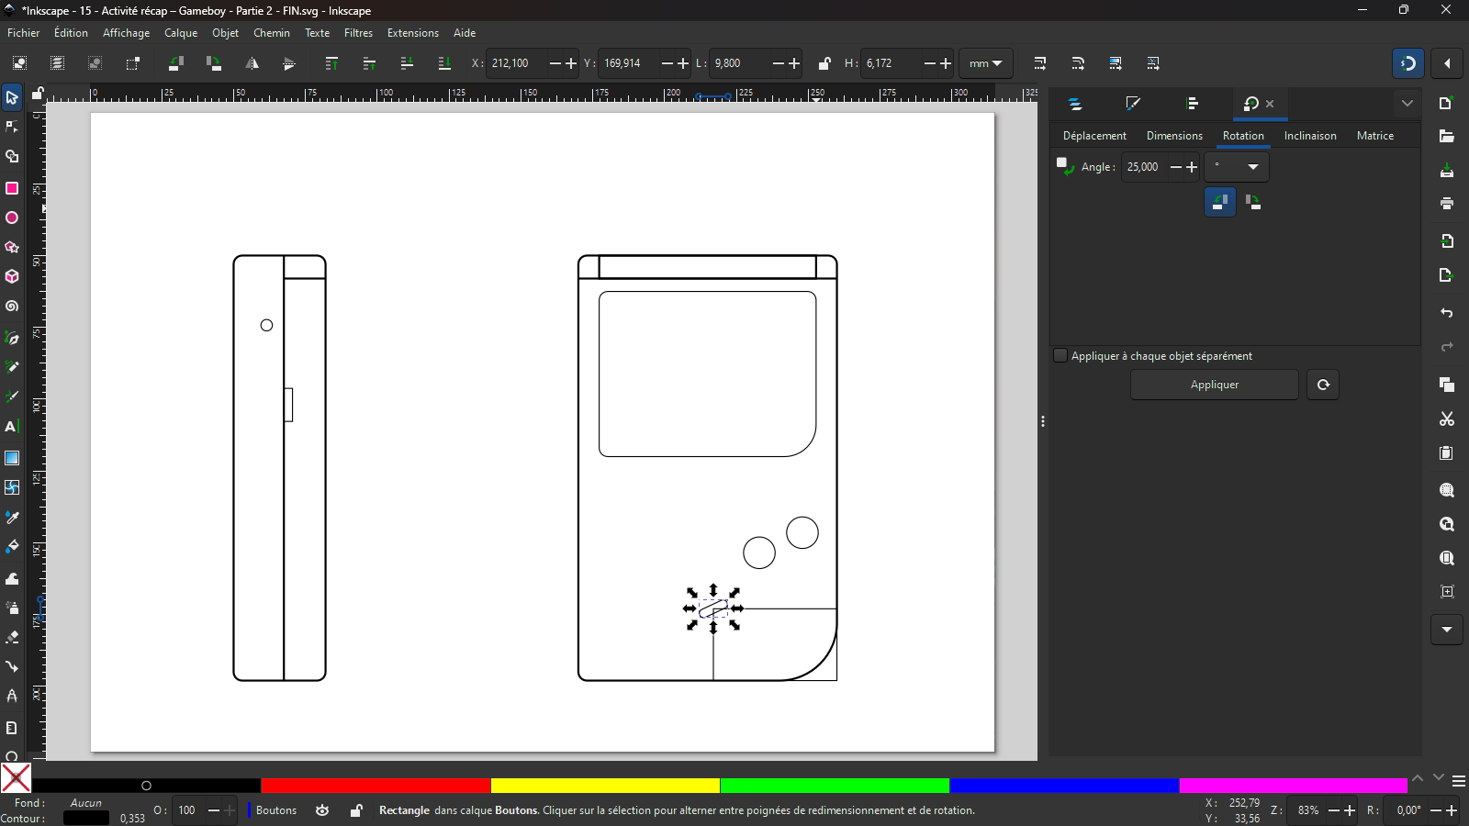Click the scissors cut icon
This screenshot has height=826, width=1469.
coord(1447,419)
